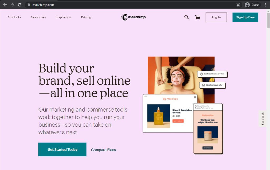Click the Mailchimp logo
The height and width of the screenshot is (170, 270).
point(133,17)
